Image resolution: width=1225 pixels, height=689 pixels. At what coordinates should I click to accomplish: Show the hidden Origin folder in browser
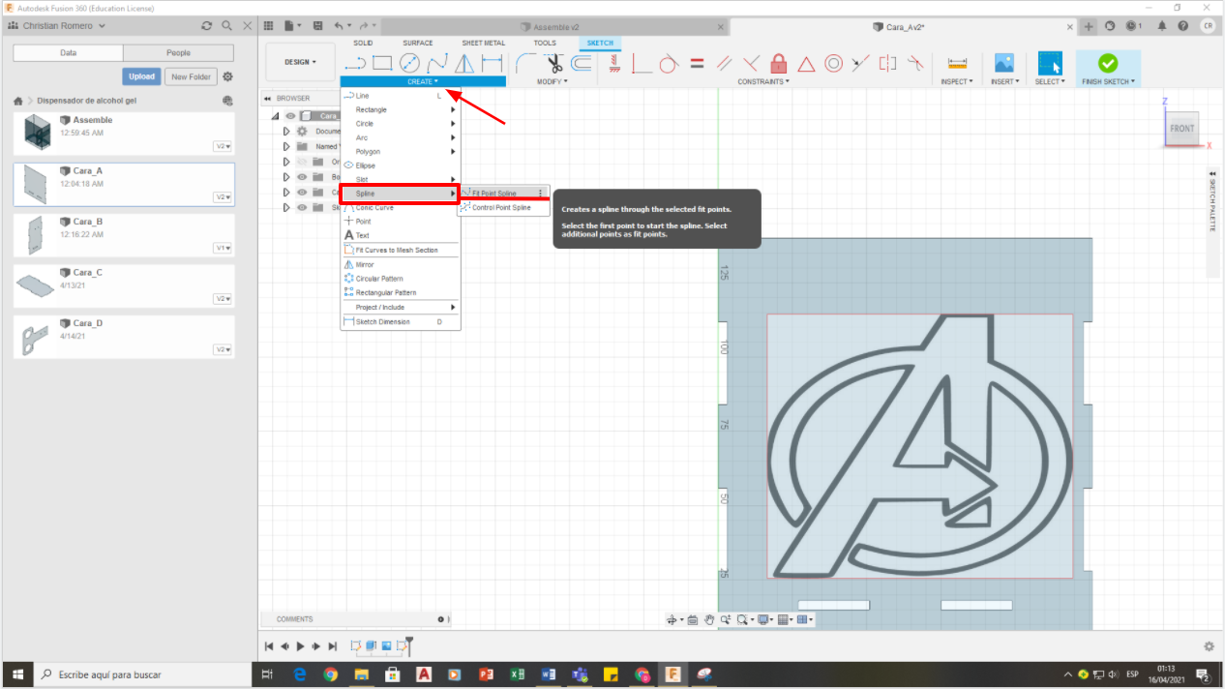tap(302, 162)
